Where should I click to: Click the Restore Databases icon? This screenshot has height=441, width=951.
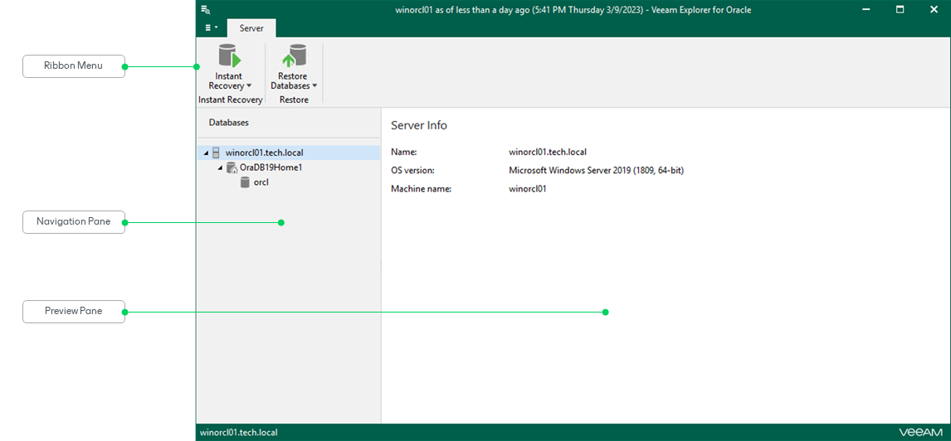tap(293, 56)
